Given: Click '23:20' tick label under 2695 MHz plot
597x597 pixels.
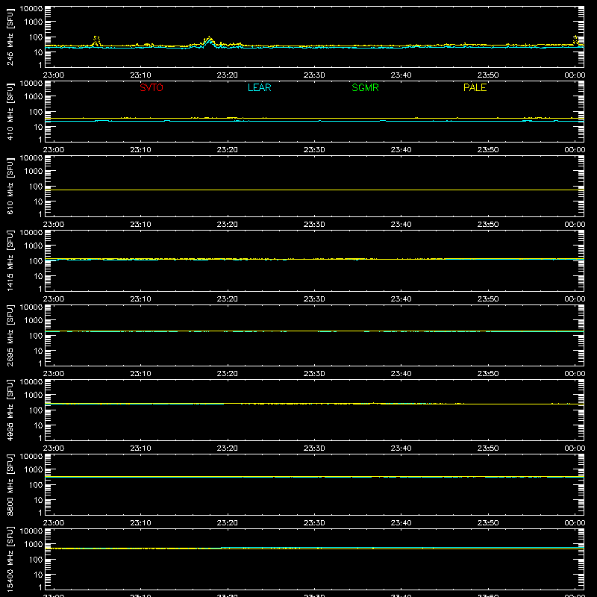Looking at the screenshot, I should click(228, 374).
